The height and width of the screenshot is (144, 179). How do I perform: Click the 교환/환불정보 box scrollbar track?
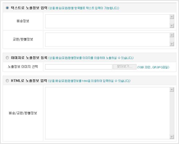(x=172, y=39)
